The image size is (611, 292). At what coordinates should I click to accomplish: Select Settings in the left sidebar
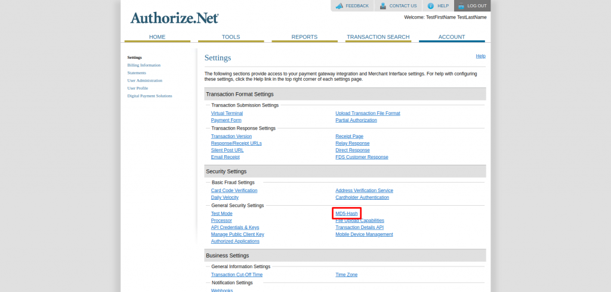coord(134,58)
